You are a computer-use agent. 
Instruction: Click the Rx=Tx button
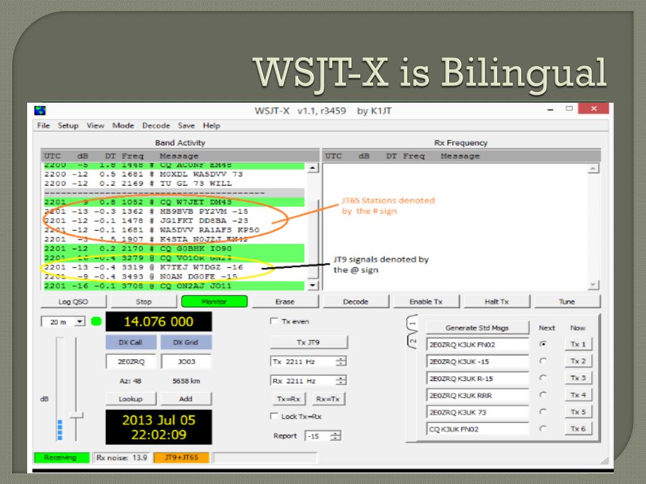[328, 399]
